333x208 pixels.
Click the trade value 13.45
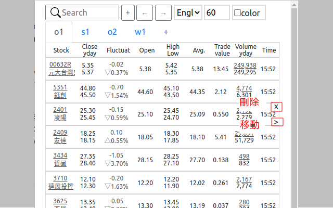click(221, 69)
